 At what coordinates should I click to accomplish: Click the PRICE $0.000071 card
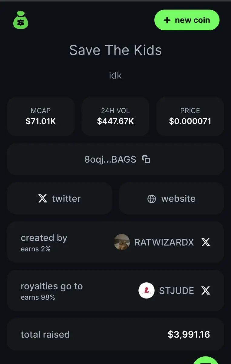190,116
